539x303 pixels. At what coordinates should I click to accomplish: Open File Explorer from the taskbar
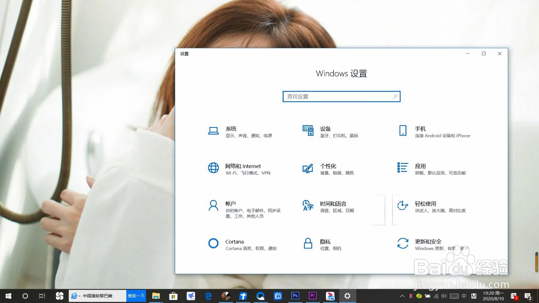coord(156,296)
